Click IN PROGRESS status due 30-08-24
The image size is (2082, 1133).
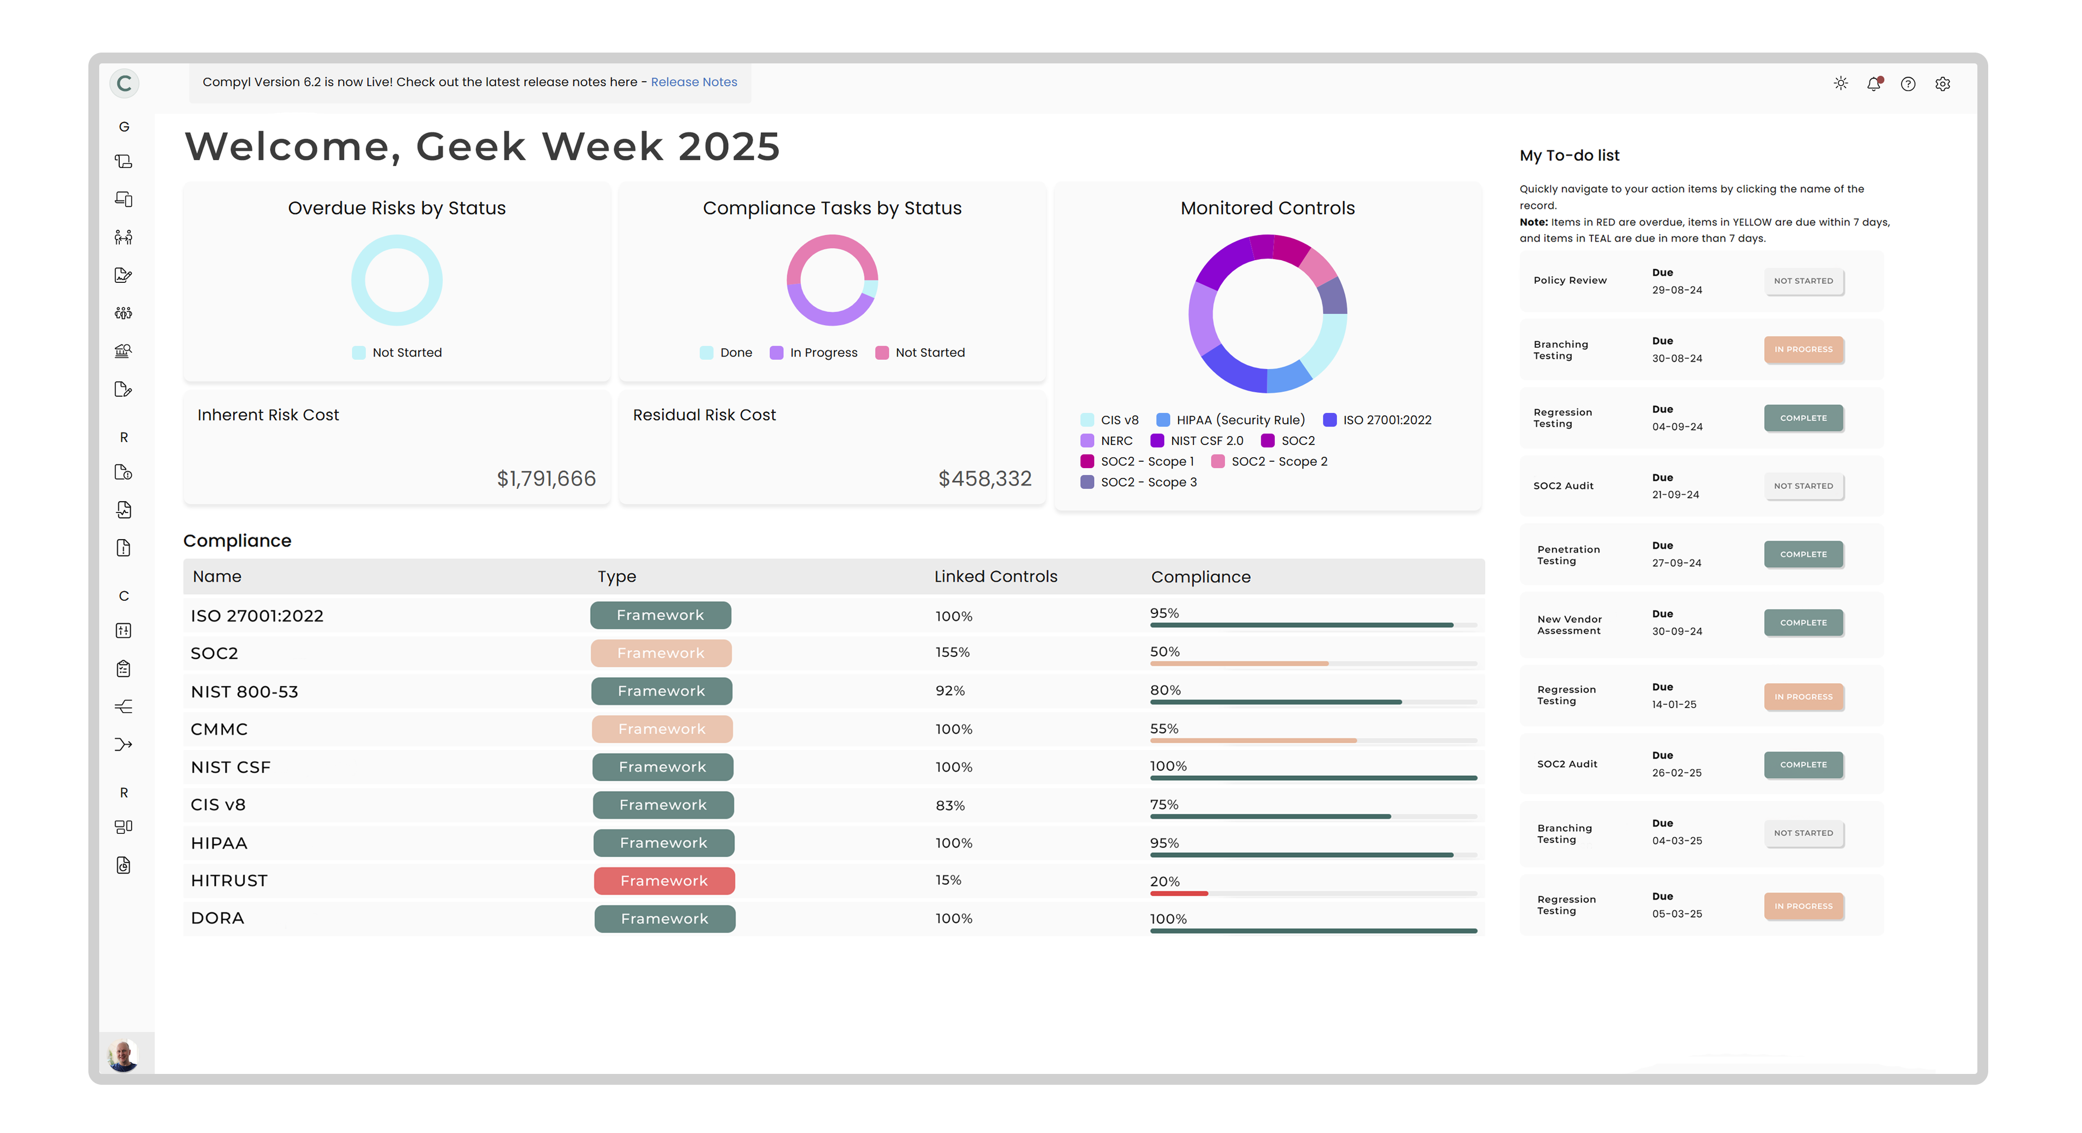coord(1803,349)
